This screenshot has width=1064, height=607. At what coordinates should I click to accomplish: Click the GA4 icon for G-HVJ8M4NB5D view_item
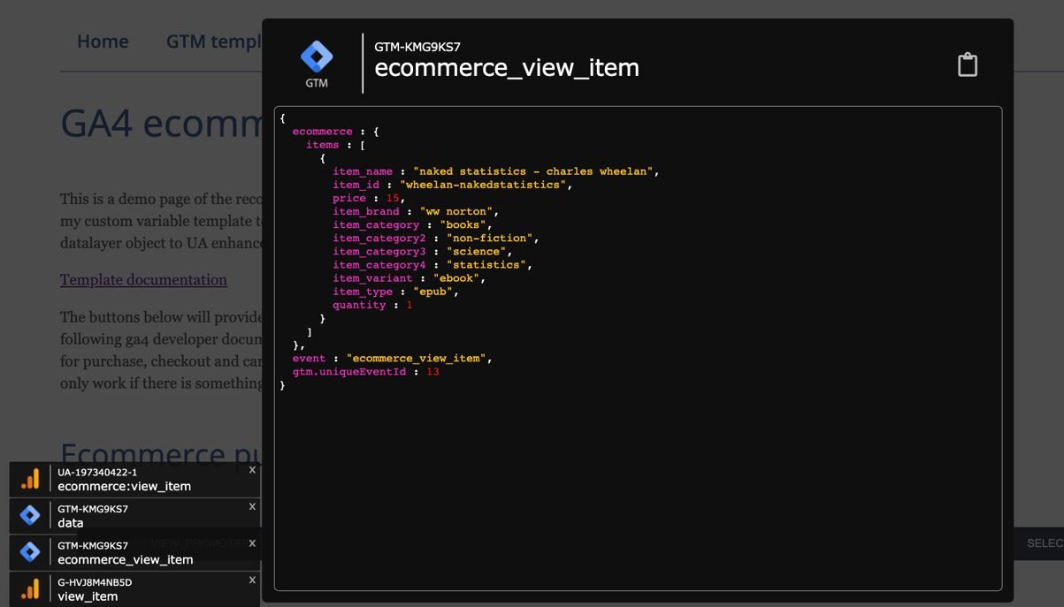point(30,588)
